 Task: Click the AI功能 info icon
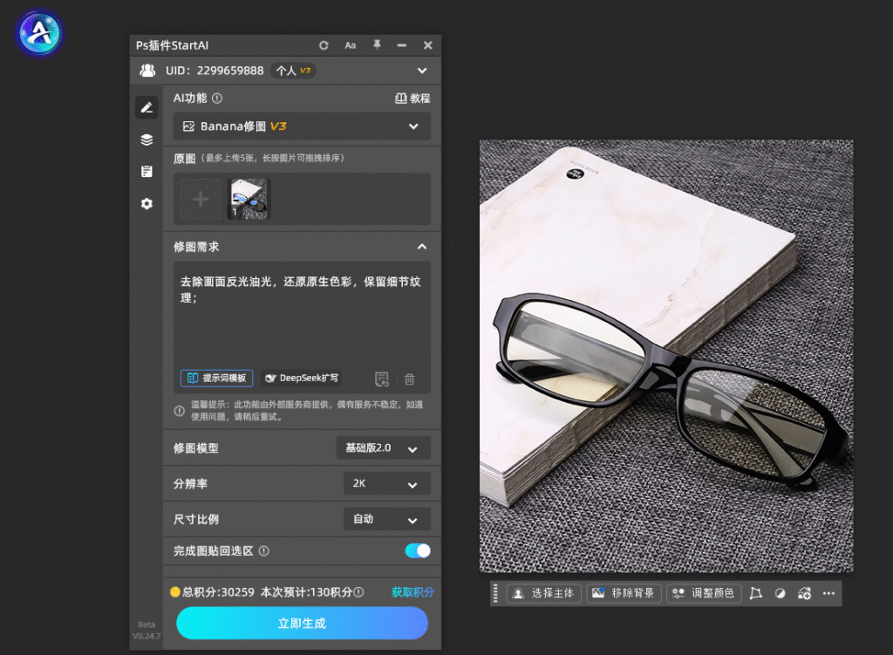217,98
